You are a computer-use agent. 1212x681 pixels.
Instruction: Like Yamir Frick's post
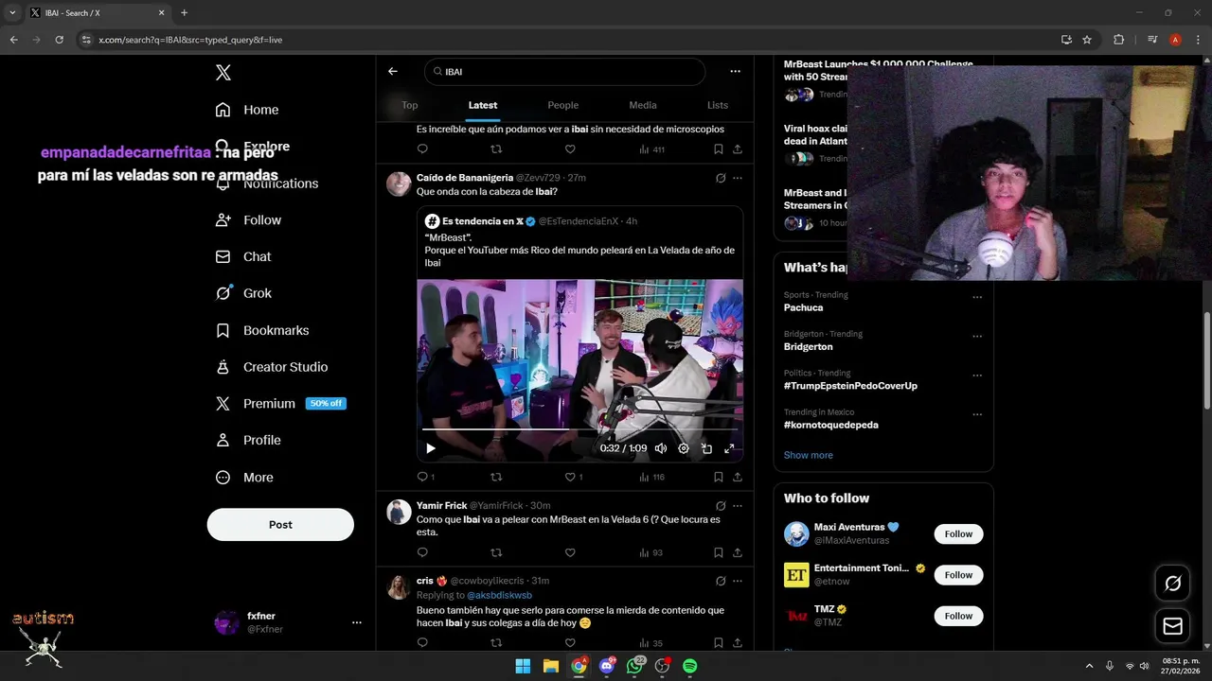click(570, 552)
